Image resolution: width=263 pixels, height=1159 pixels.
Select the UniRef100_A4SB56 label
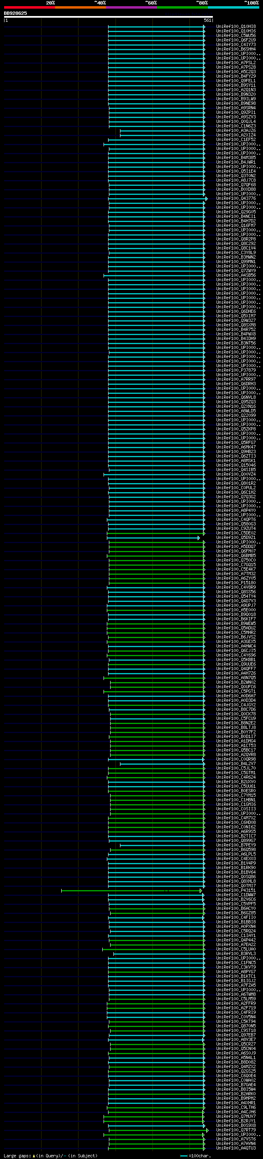[236, 275]
